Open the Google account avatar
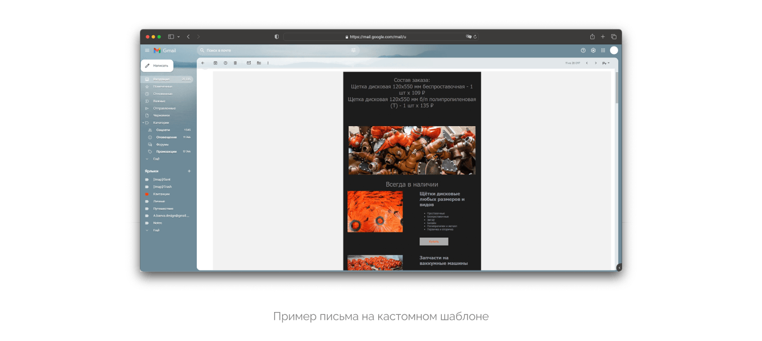Screen dimensions: 762x341 coord(614,51)
